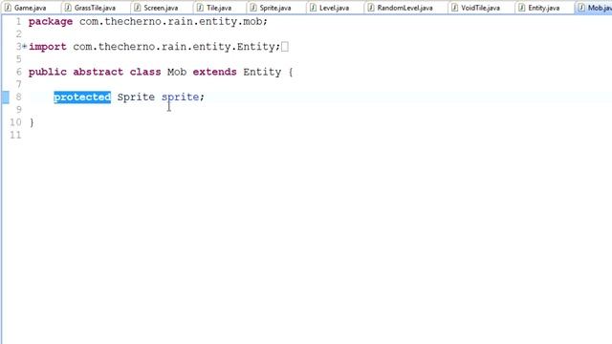This screenshot has height=344, width=612.
Task: Click the Java file icon on Tile.java tab
Action: [x=200, y=8]
